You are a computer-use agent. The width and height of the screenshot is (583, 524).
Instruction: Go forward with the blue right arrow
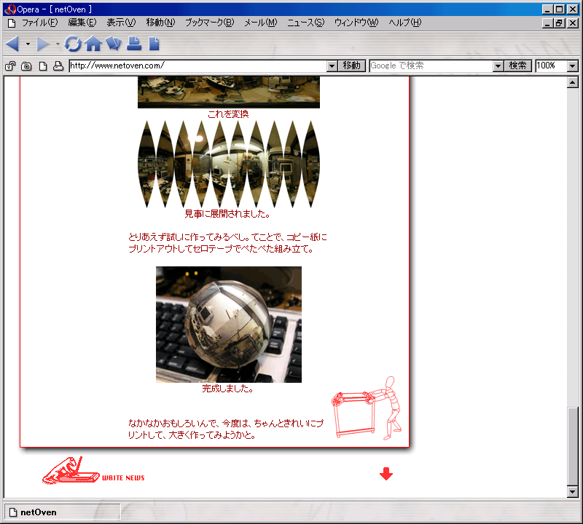coord(43,44)
